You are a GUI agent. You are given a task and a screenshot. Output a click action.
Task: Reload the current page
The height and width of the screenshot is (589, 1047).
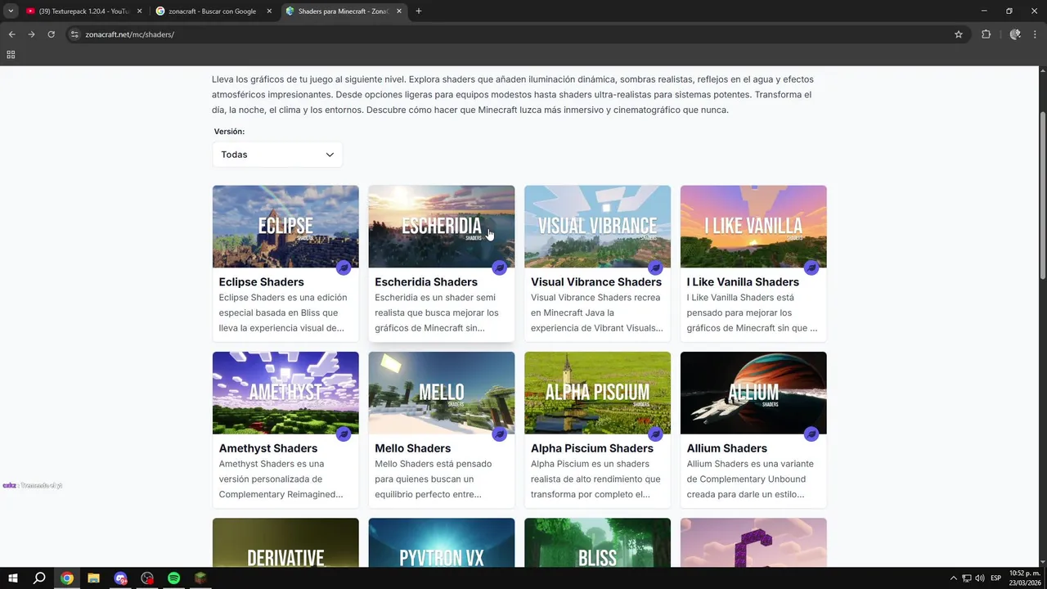coord(52,34)
